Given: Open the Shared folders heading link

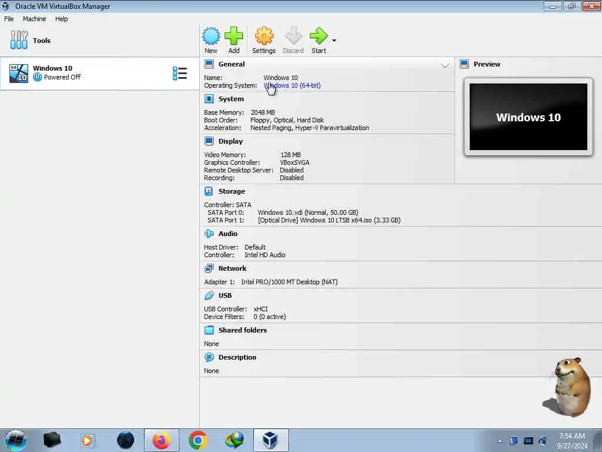Looking at the screenshot, I should pos(243,330).
